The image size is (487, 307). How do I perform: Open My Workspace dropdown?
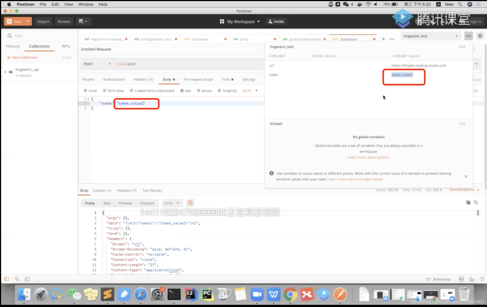click(x=240, y=22)
